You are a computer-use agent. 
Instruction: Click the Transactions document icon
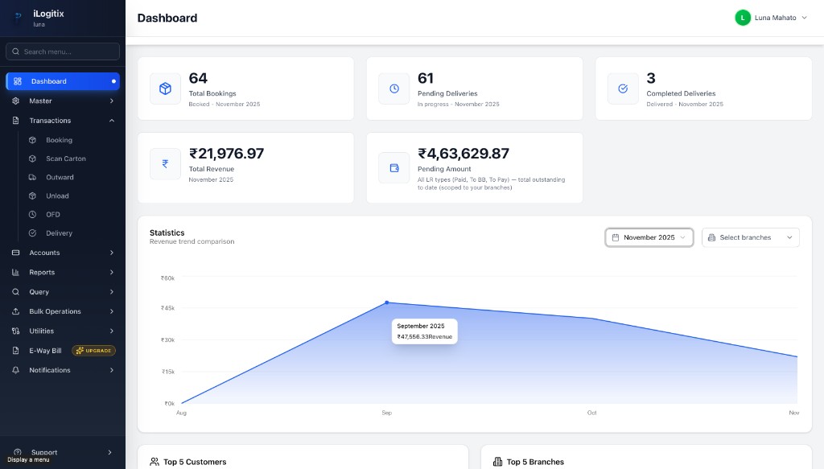click(16, 121)
